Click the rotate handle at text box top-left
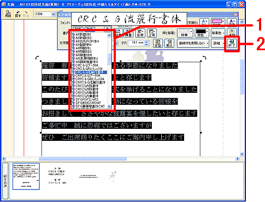 point(37,58)
